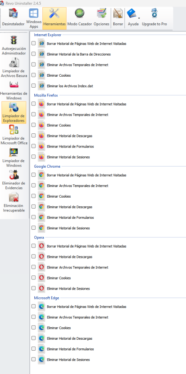Click the Revo Uninstaller title bar icon
This screenshot has width=186, height=374.
(2, 3)
